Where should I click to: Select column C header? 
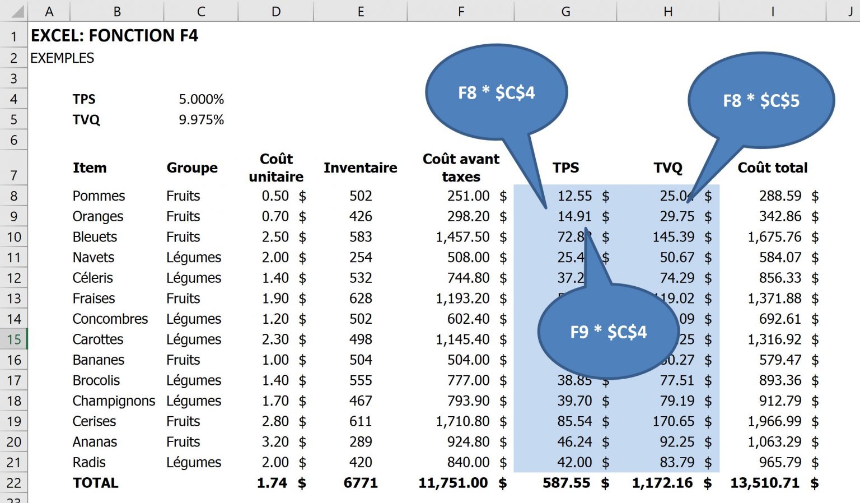[x=201, y=11]
